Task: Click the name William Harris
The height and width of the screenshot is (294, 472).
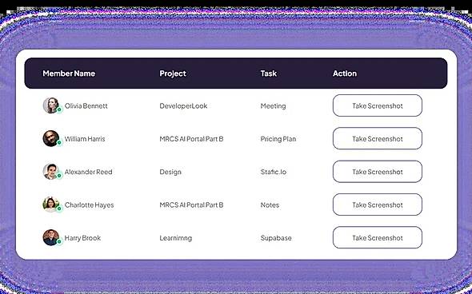Action: [x=85, y=139]
